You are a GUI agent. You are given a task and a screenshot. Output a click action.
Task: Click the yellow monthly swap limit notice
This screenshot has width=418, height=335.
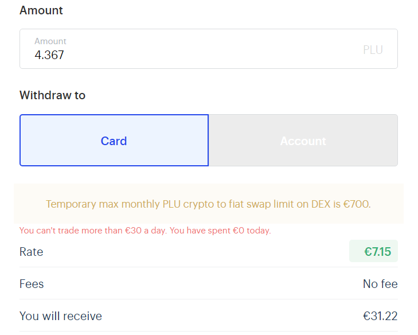tap(208, 204)
